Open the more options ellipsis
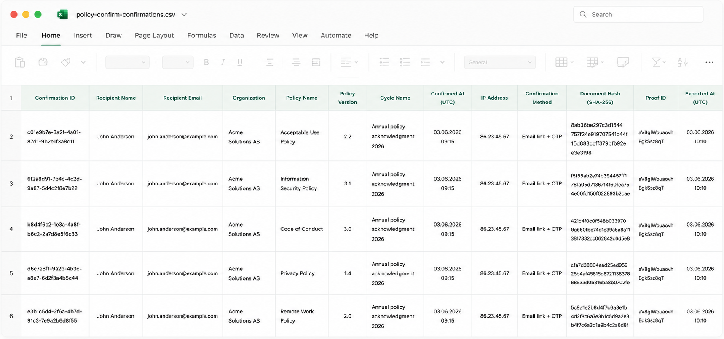 pos(710,62)
